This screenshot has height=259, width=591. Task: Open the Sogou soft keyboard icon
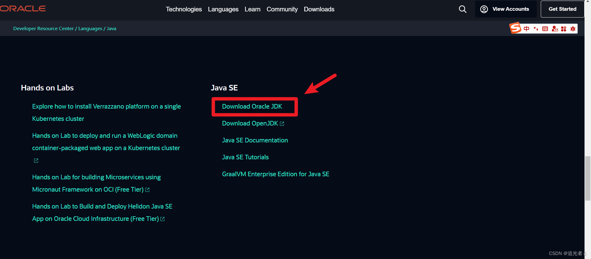[x=545, y=29]
